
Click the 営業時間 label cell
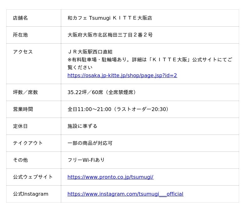tap(23, 109)
